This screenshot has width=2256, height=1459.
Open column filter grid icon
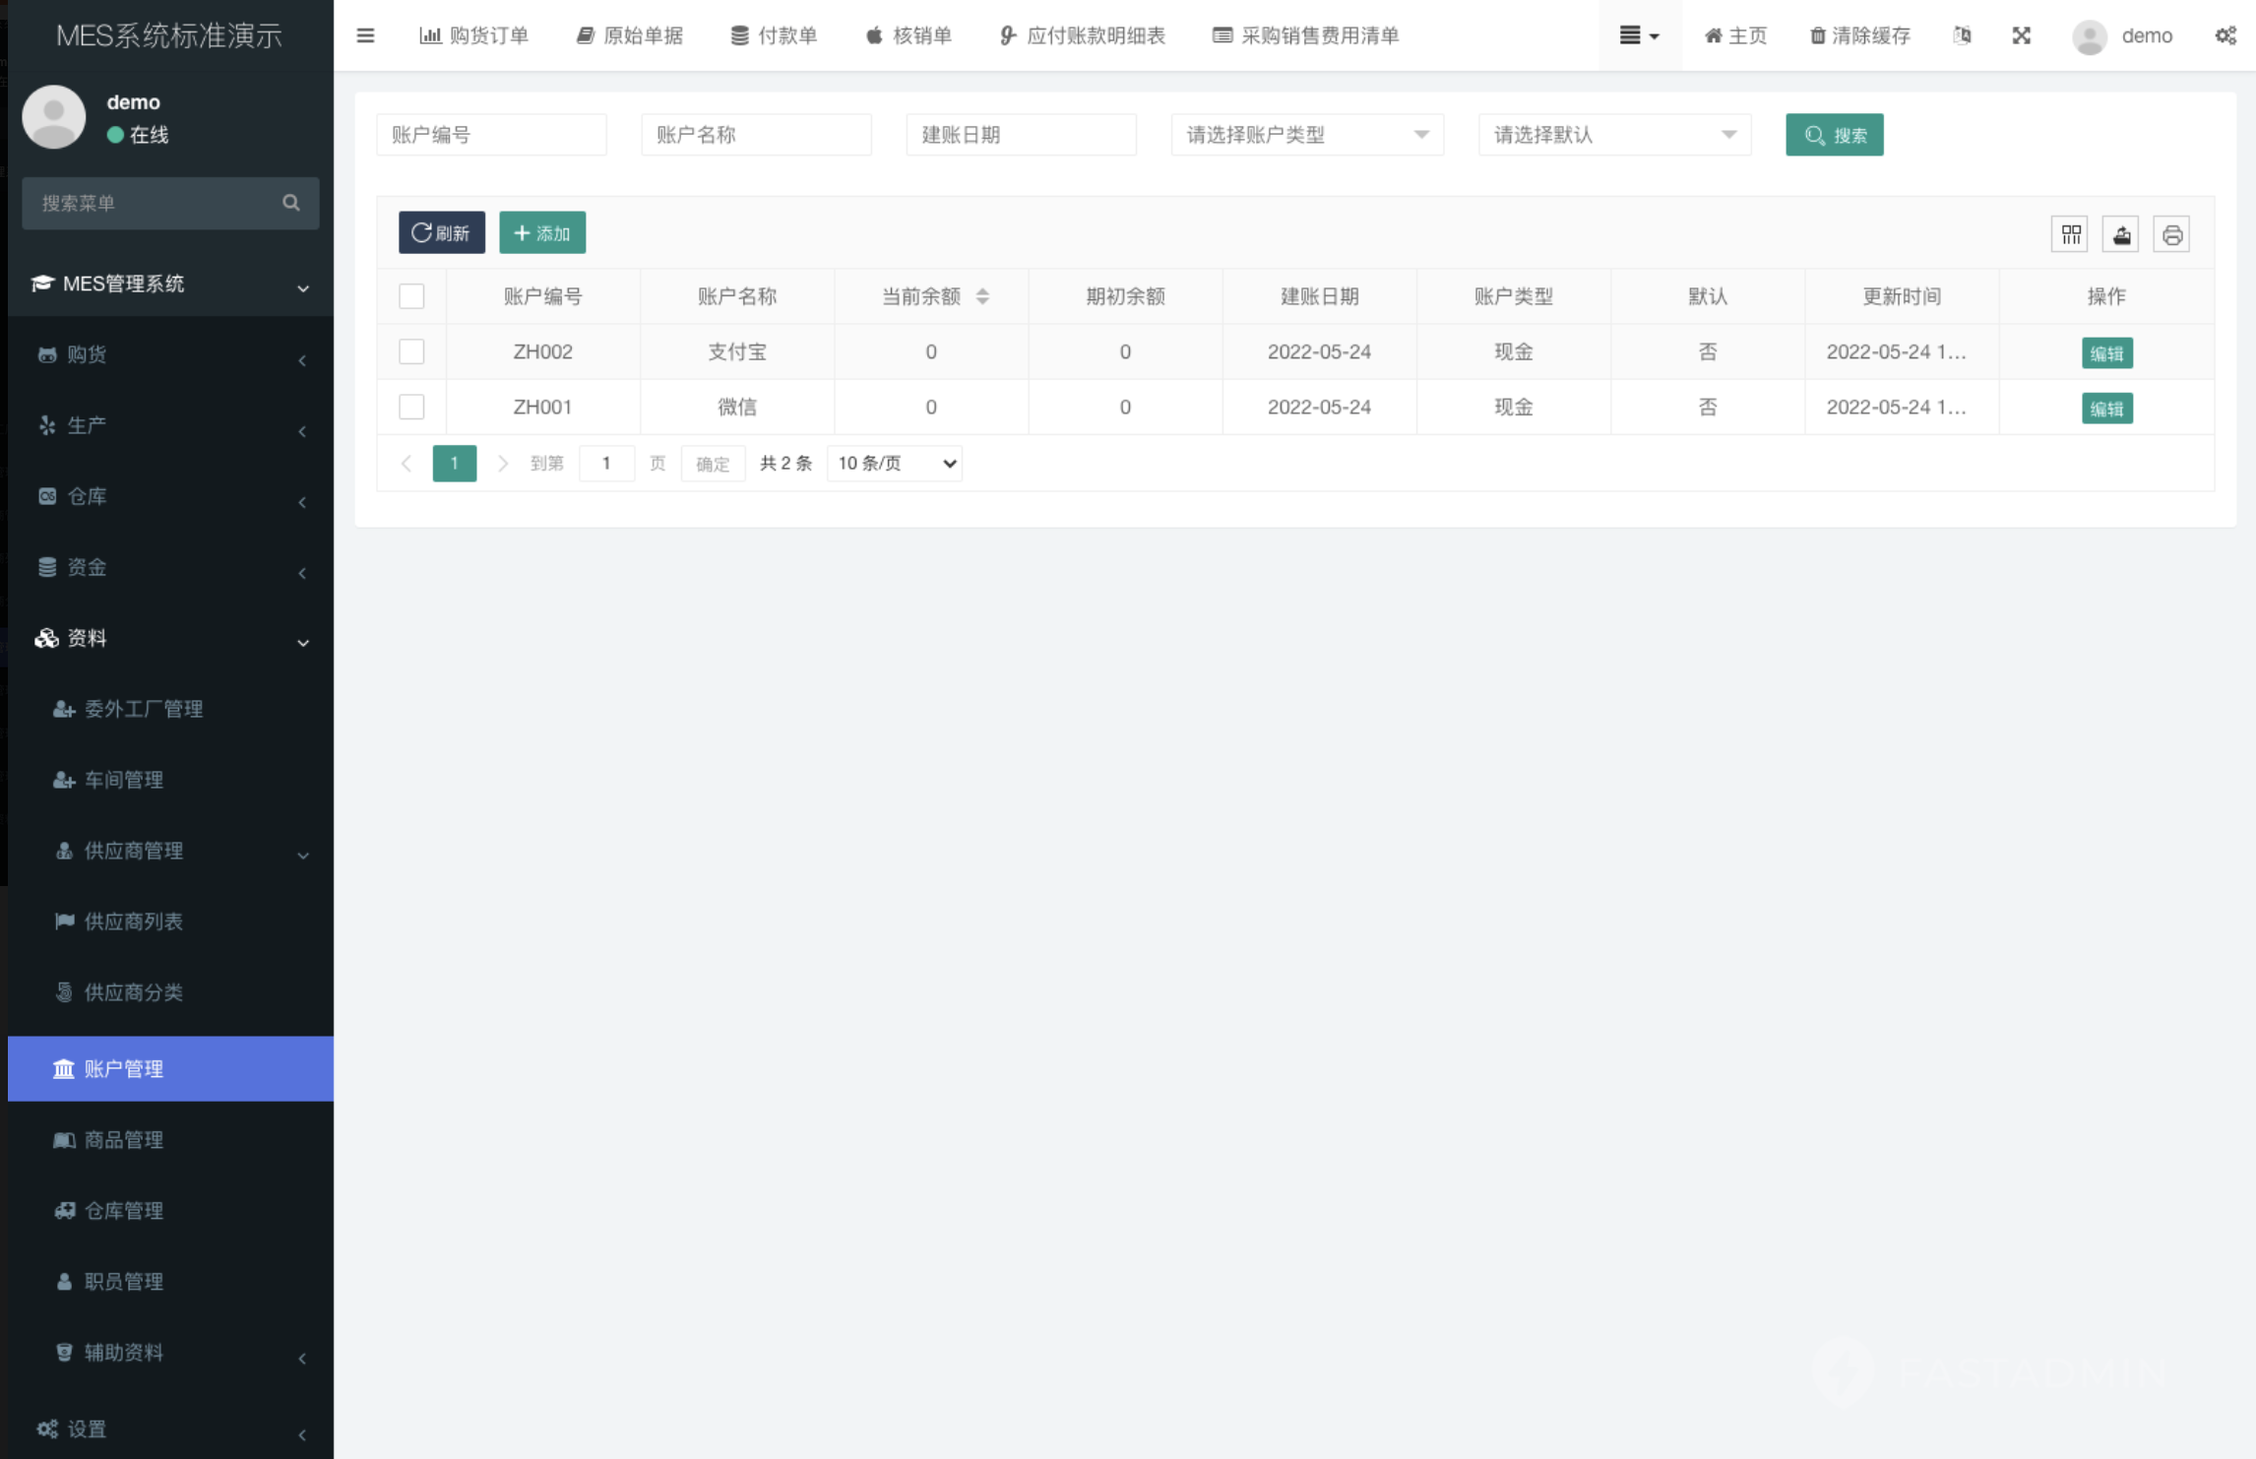click(2070, 234)
